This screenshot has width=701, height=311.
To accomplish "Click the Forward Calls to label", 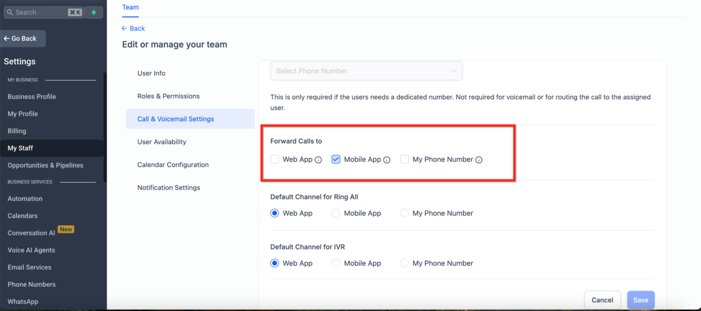I will pos(296,141).
